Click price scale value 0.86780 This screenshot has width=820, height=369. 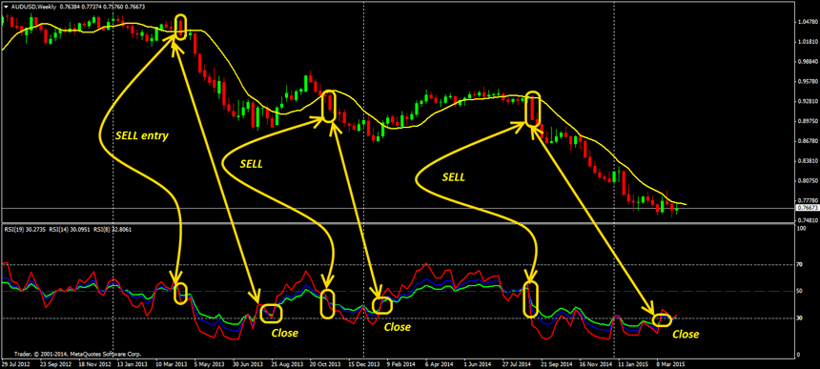(x=808, y=141)
